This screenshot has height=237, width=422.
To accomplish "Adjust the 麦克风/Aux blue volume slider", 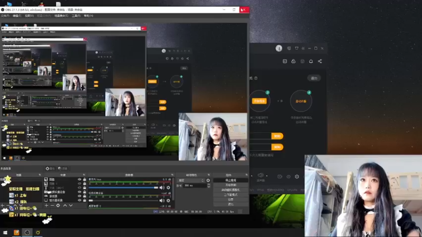I will tap(123, 187).
